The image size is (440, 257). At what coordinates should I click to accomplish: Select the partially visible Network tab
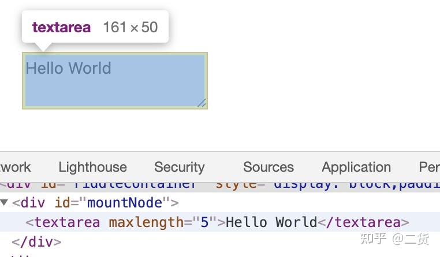tap(16, 167)
